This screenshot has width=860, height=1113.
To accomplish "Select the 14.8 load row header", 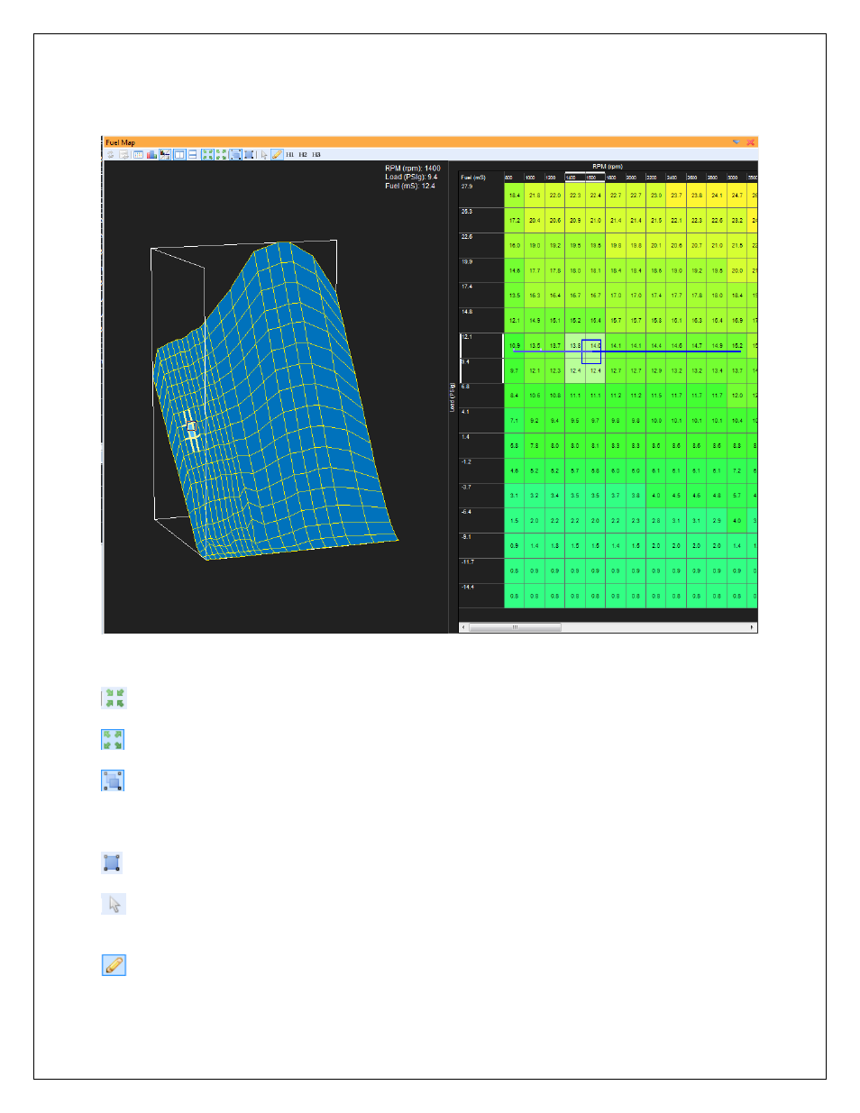I will [481, 320].
